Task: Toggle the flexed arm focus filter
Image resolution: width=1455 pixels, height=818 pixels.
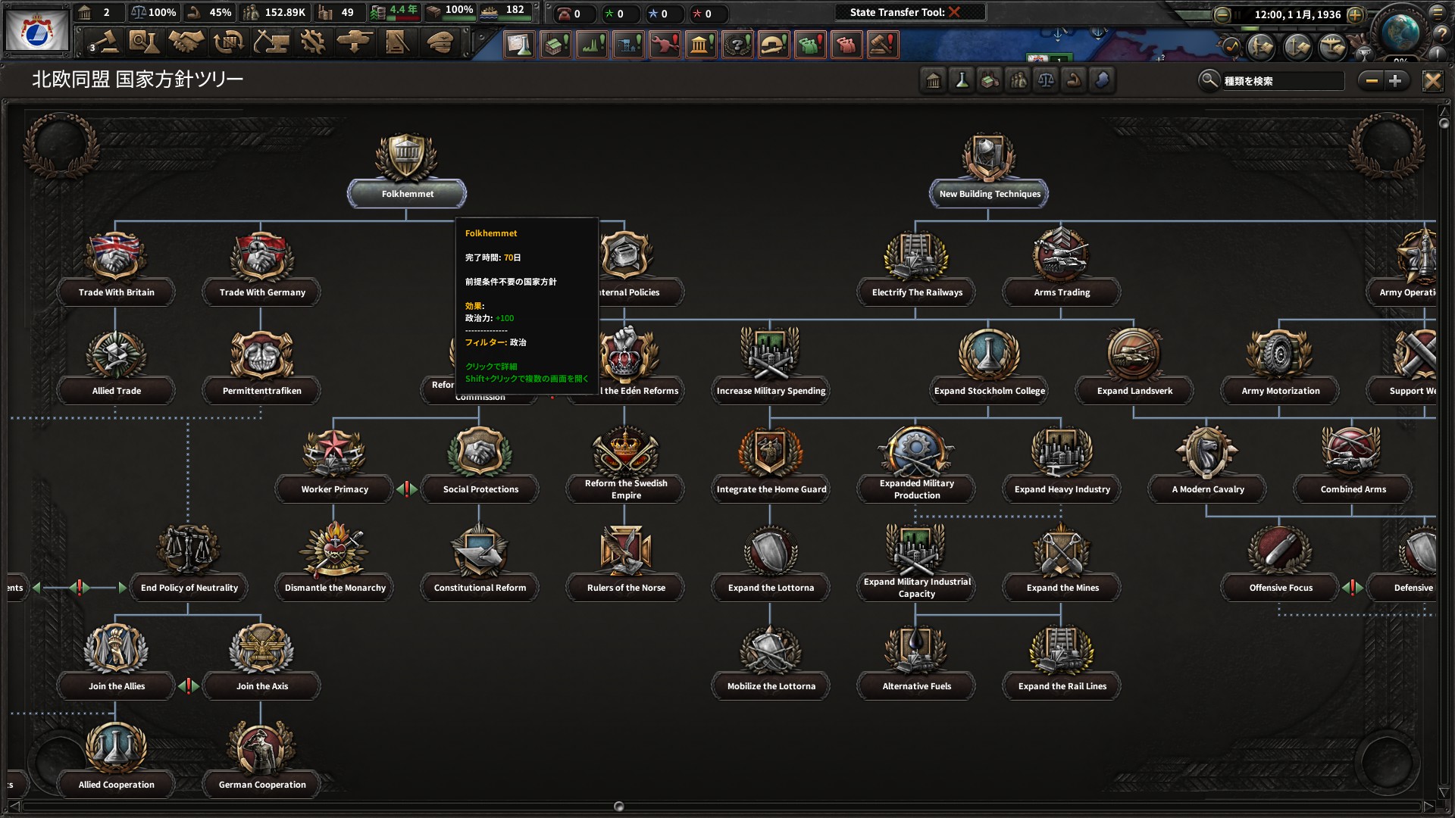Action: [1074, 80]
